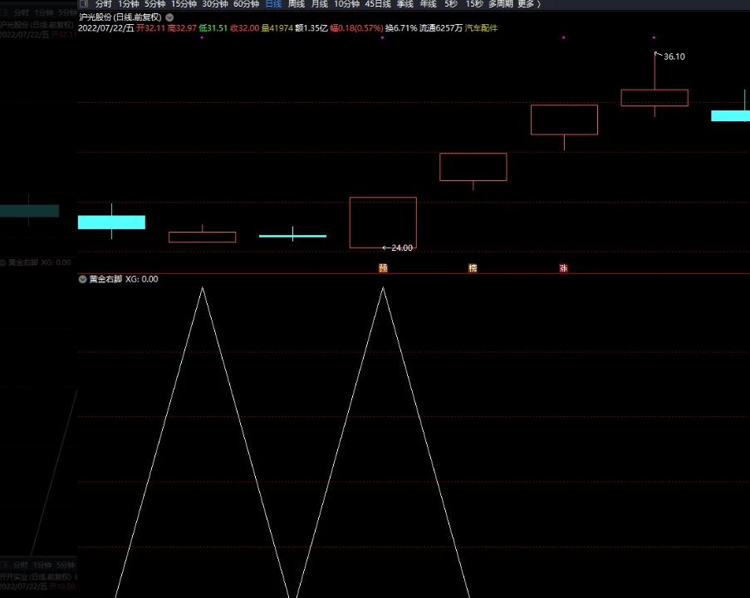Select the 分时 intraday tab
750x598 pixels.
pyautogui.click(x=103, y=4)
